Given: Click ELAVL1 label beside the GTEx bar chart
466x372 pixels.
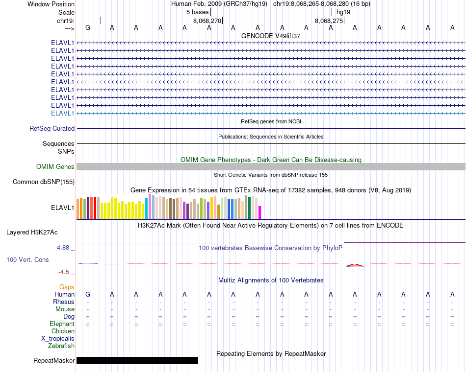Looking at the screenshot, I should (62, 208).
